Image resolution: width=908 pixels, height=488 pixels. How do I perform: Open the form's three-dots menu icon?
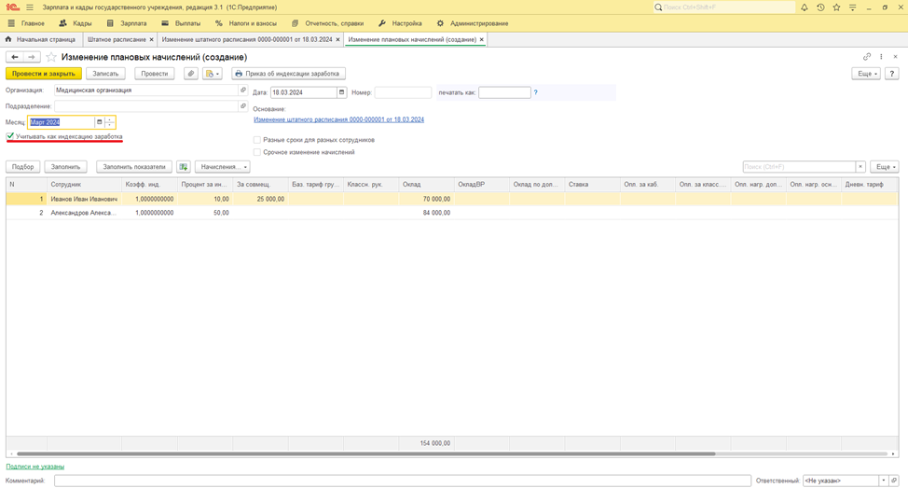(x=881, y=57)
